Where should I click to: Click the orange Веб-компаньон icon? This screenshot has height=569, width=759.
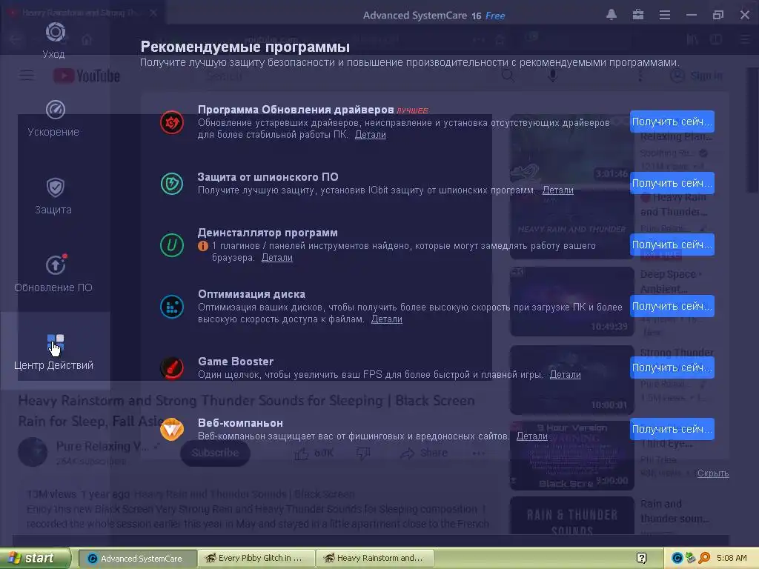point(172,430)
